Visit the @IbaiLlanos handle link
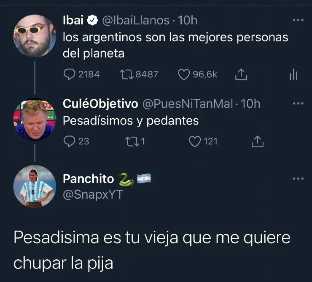The image size is (312, 282). point(136,21)
